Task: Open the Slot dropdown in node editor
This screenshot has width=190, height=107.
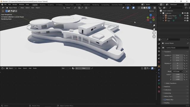Action: pyautogui.click(x=66, y=68)
